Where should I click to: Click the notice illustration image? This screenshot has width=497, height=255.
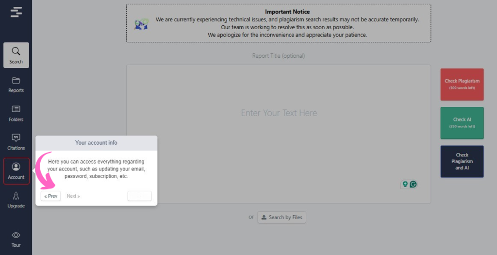click(x=141, y=24)
